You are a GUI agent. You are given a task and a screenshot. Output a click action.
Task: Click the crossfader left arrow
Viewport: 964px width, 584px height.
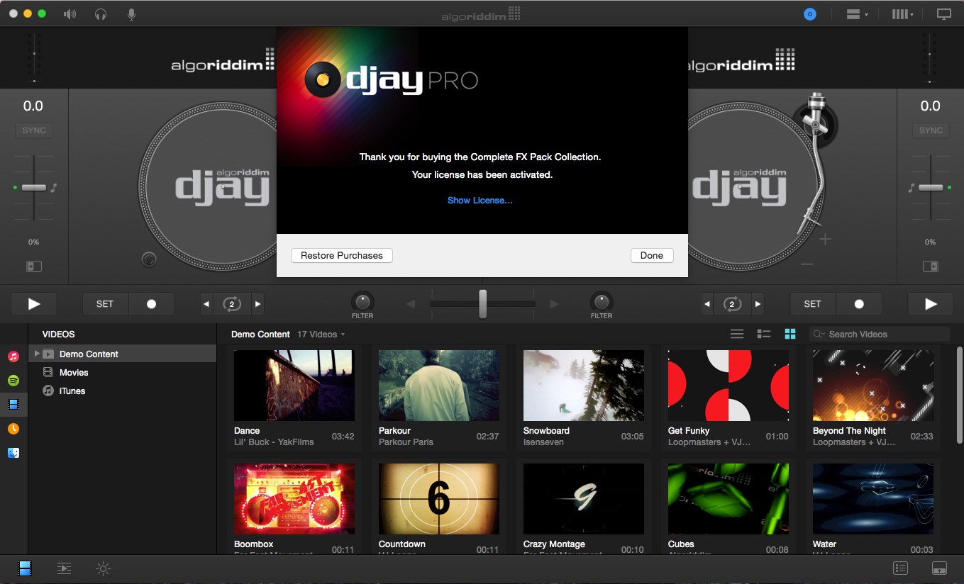tap(410, 304)
